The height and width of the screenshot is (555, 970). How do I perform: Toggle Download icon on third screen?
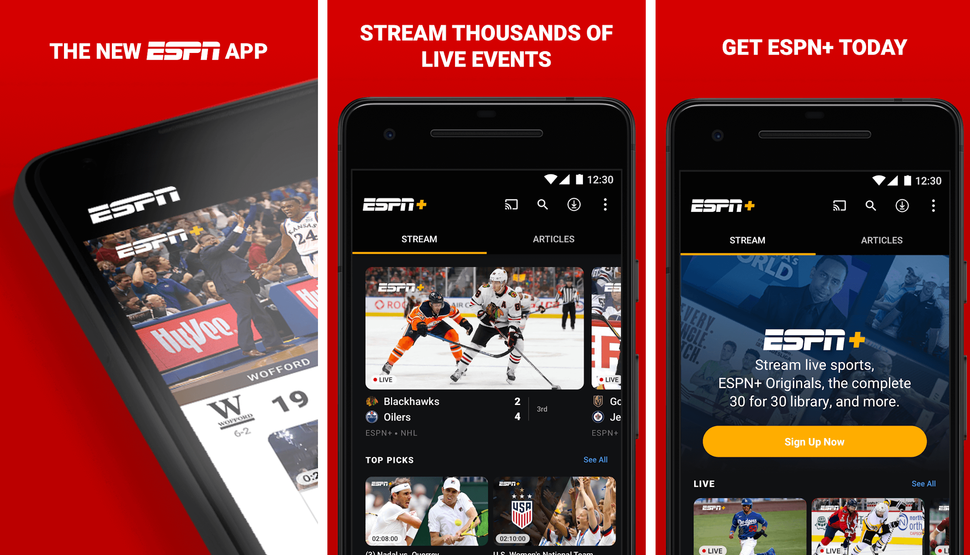point(903,204)
